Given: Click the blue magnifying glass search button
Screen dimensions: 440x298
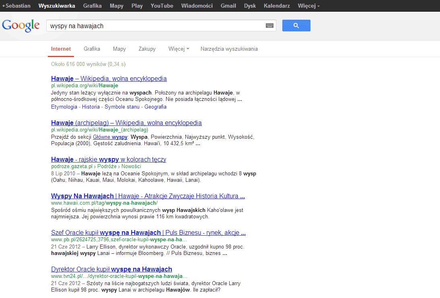Looking at the screenshot, I should tap(296, 26).
